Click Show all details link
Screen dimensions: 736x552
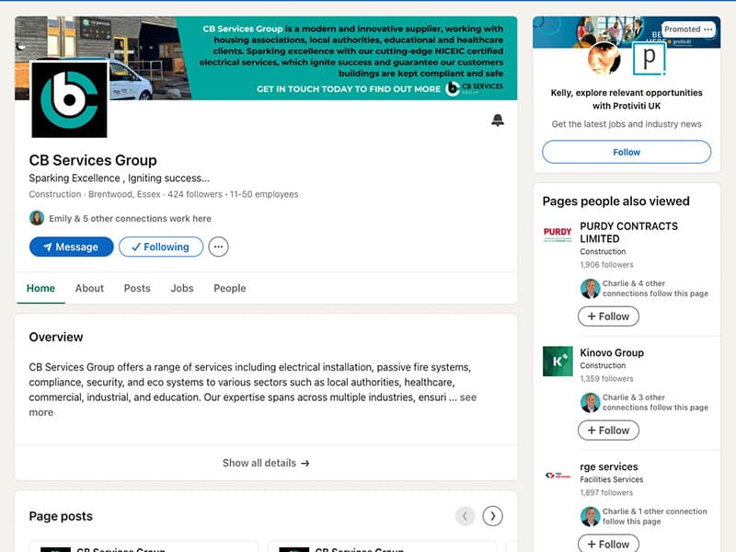point(266,463)
